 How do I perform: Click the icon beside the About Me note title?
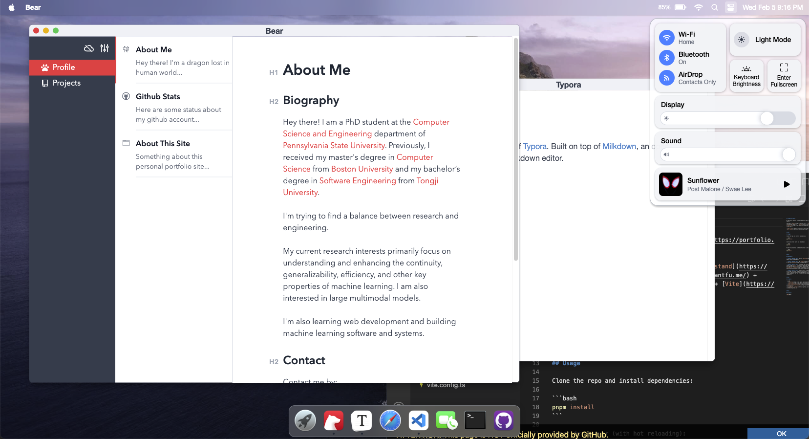pyautogui.click(x=126, y=49)
